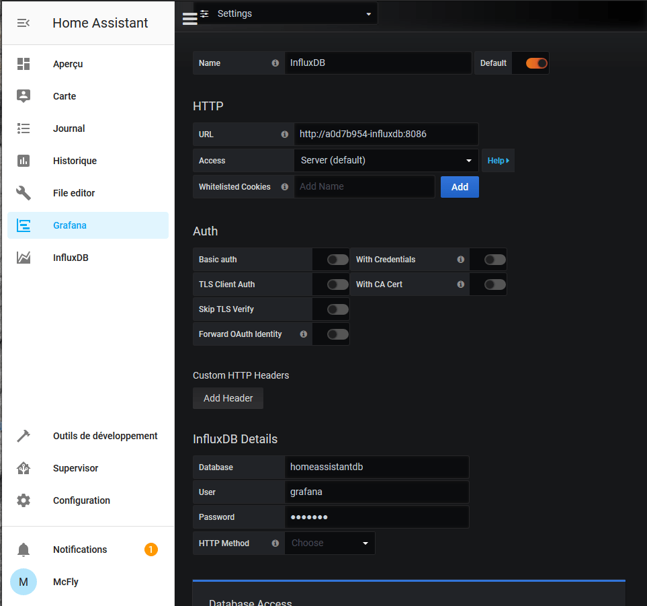The image size is (647, 606).
Task: Enable the Basic auth toggle
Action: coord(337,260)
